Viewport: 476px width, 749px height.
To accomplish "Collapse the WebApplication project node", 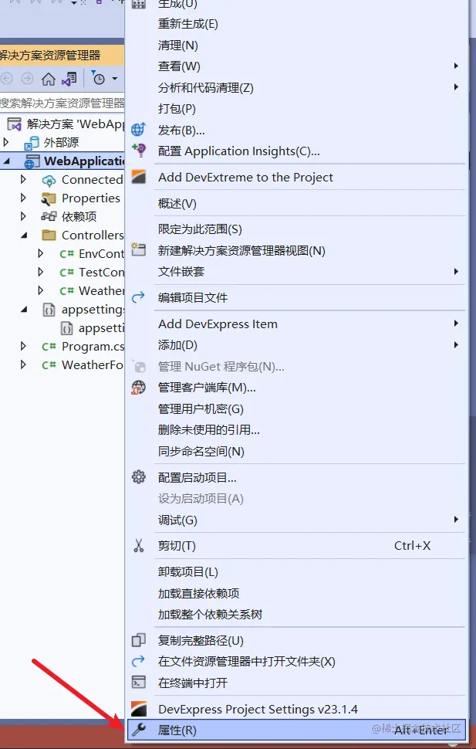I will point(6,161).
